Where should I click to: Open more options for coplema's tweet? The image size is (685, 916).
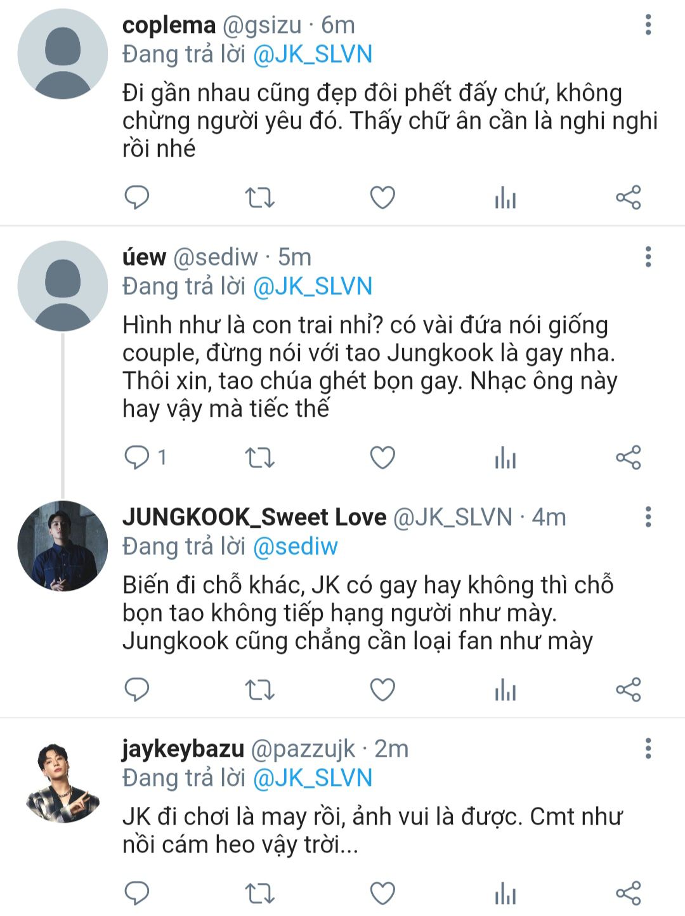pos(648,25)
